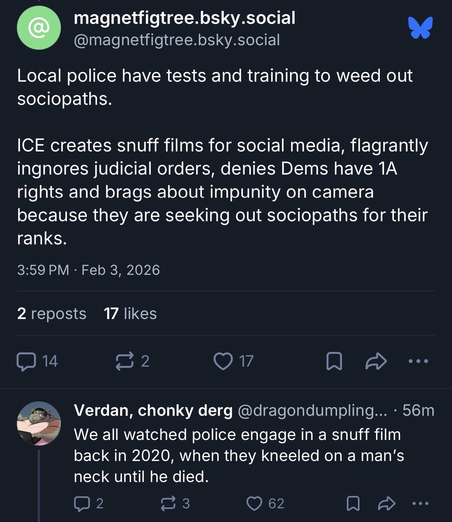Open the @magnetfigtree.bsky.social handle
This screenshot has height=522, width=452.
(x=177, y=40)
